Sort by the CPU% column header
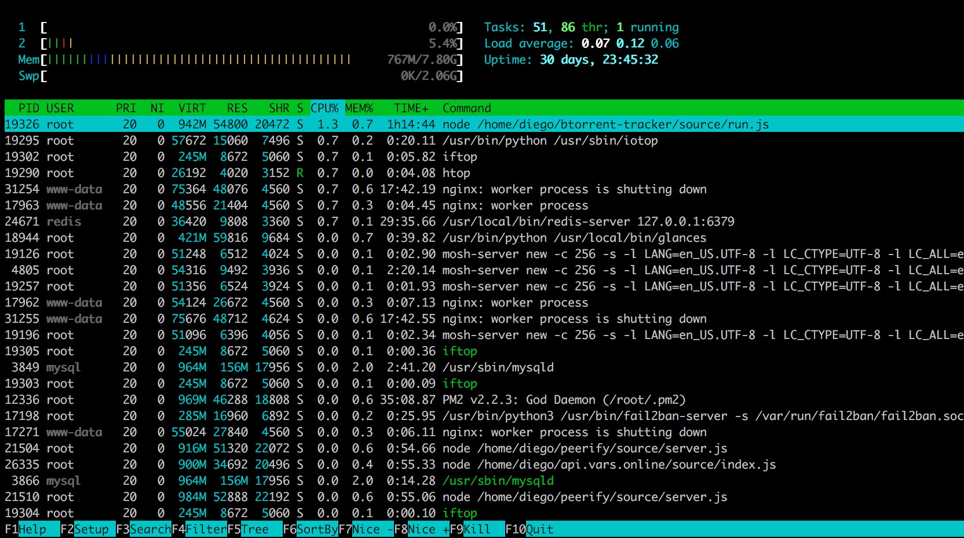The height and width of the screenshot is (538, 964). coord(324,108)
